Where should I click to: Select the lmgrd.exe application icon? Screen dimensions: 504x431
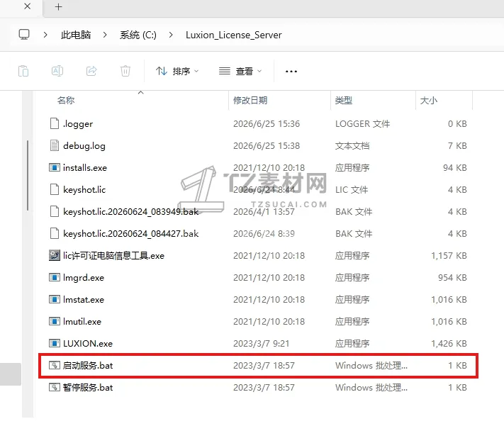(x=55, y=277)
